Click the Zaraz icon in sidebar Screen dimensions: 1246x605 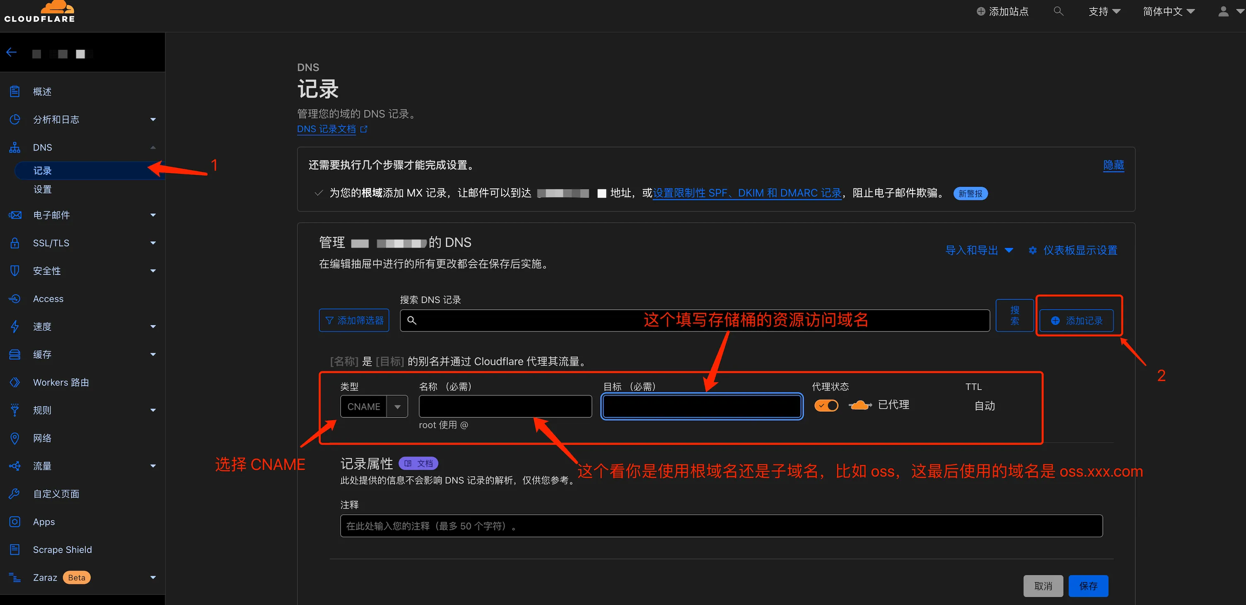[x=15, y=577]
